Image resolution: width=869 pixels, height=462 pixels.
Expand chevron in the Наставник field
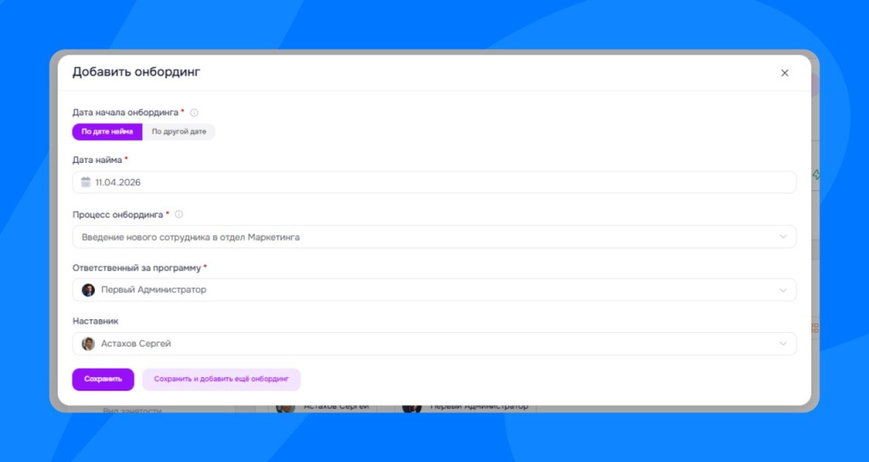(782, 344)
